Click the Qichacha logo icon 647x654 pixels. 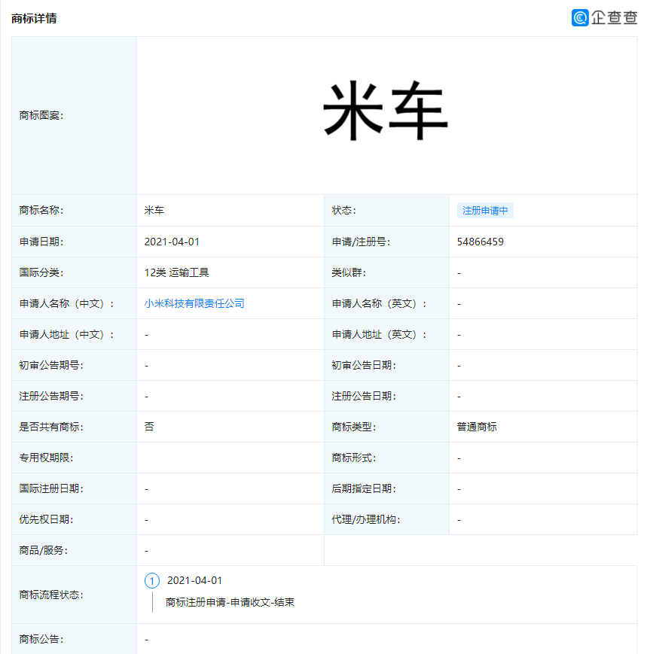coord(580,18)
